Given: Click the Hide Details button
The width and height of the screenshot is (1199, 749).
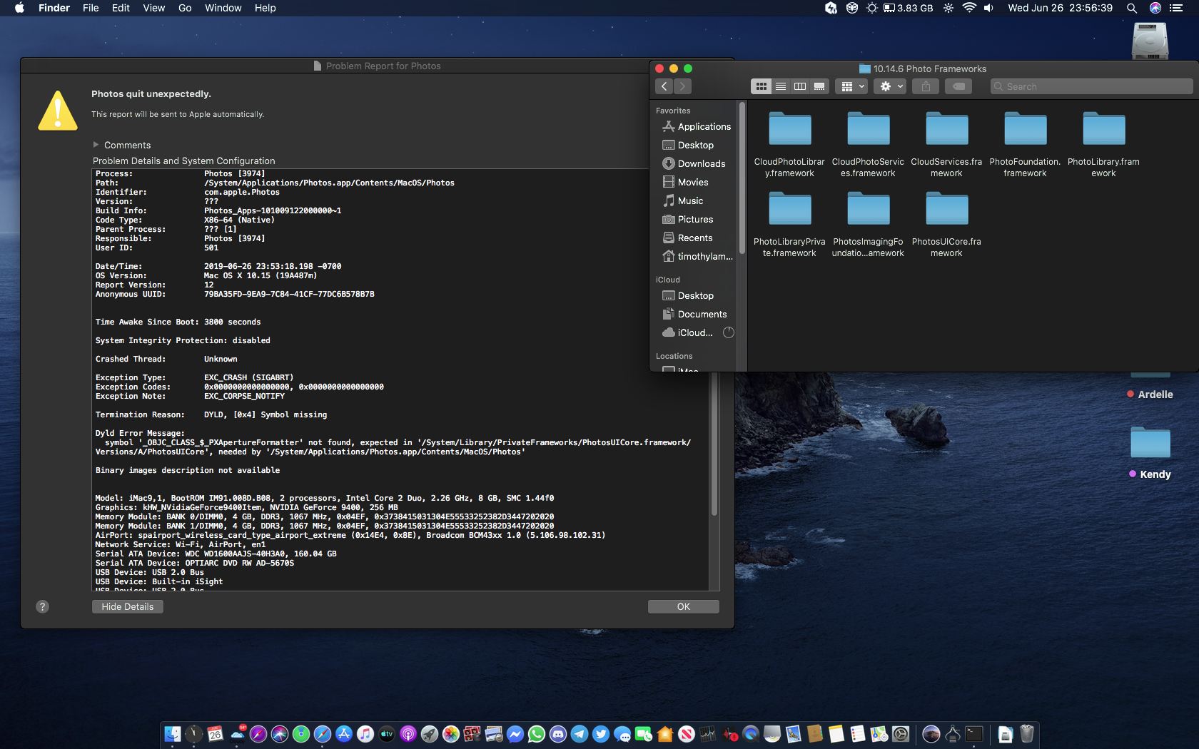Looking at the screenshot, I should tap(128, 606).
